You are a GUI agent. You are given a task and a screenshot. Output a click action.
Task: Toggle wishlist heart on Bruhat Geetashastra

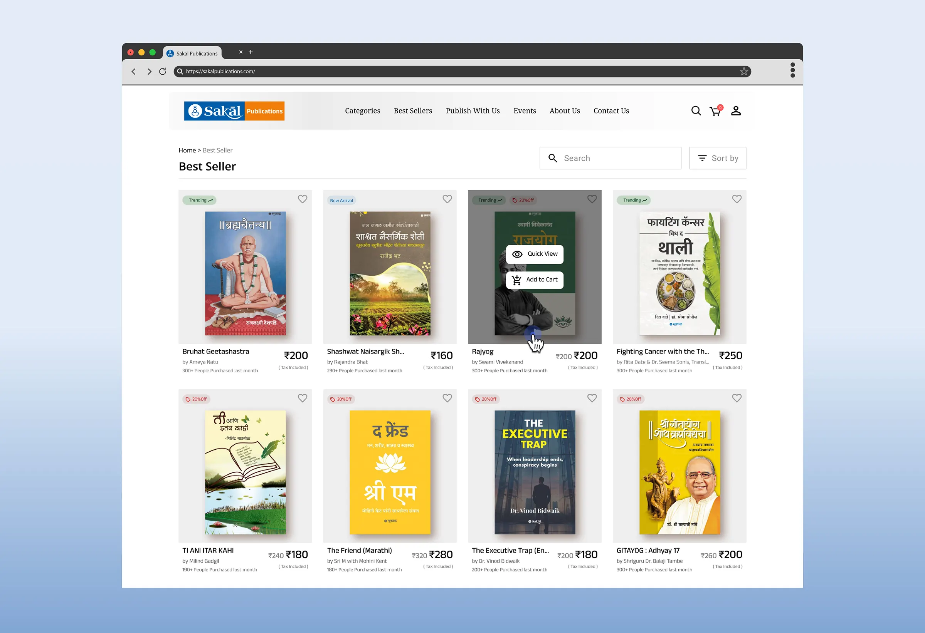[x=303, y=199]
